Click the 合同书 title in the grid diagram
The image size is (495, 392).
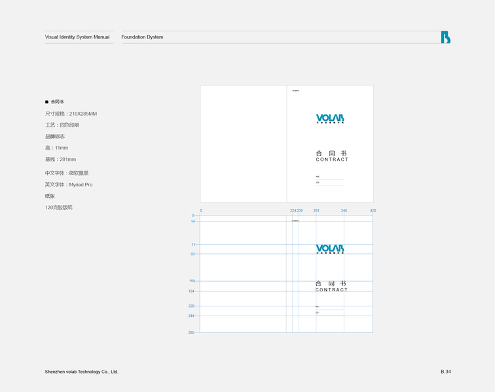[331, 284]
